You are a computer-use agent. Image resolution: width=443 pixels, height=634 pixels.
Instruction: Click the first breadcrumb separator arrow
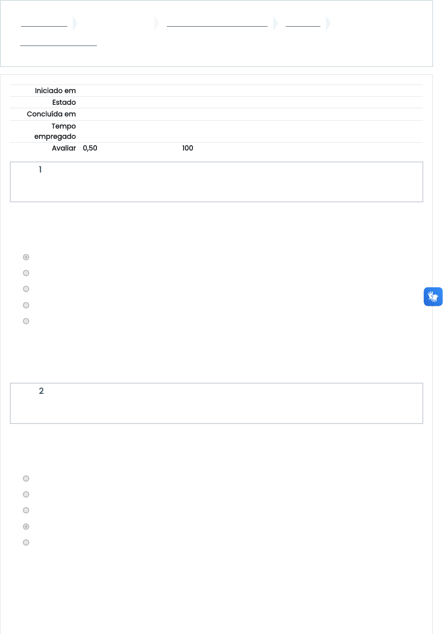tap(75, 23)
